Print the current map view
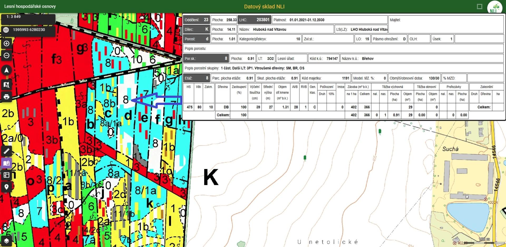 tap(7, 97)
